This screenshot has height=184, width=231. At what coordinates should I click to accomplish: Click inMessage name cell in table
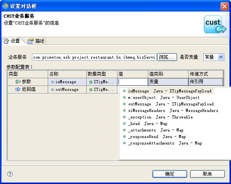(x=67, y=82)
